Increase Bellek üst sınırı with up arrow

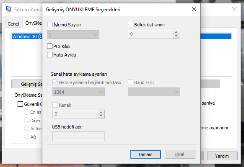tap(176, 32)
